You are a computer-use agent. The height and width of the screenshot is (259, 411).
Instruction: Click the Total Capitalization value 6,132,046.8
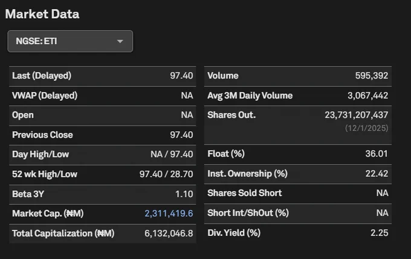[x=169, y=233]
